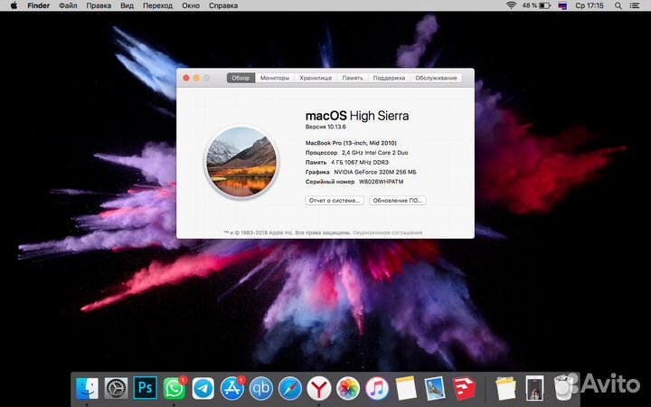
Task: Open Finder from the Dock
Action: [87, 388]
